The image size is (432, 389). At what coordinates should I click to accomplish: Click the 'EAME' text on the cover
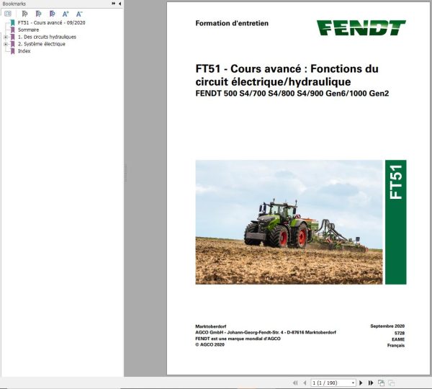coord(398,339)
